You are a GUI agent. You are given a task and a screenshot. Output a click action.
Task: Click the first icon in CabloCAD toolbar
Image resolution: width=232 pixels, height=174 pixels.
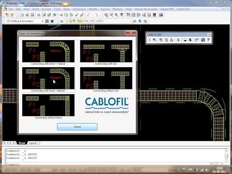(149, 40)
